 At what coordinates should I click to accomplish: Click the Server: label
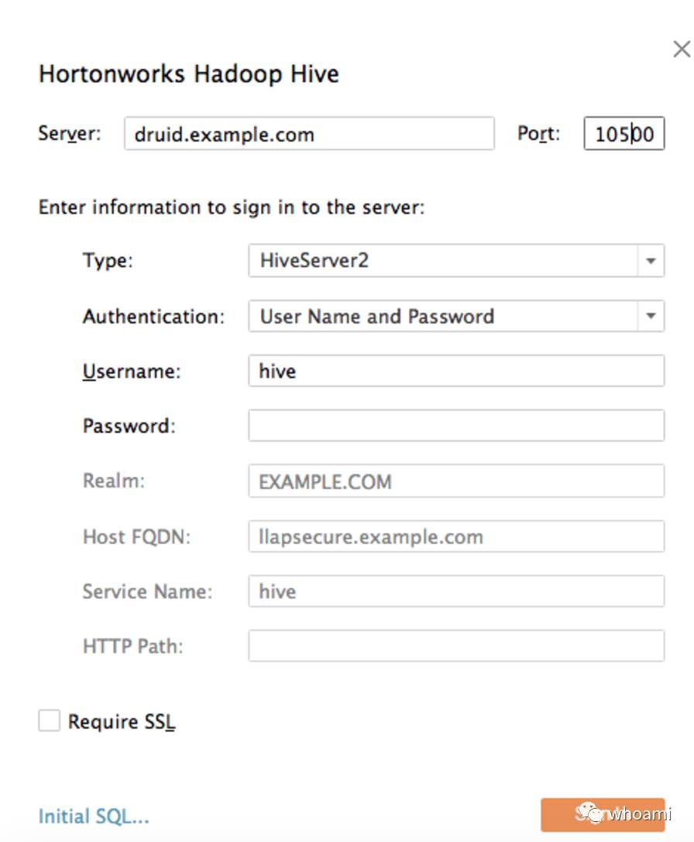point(70,134)
